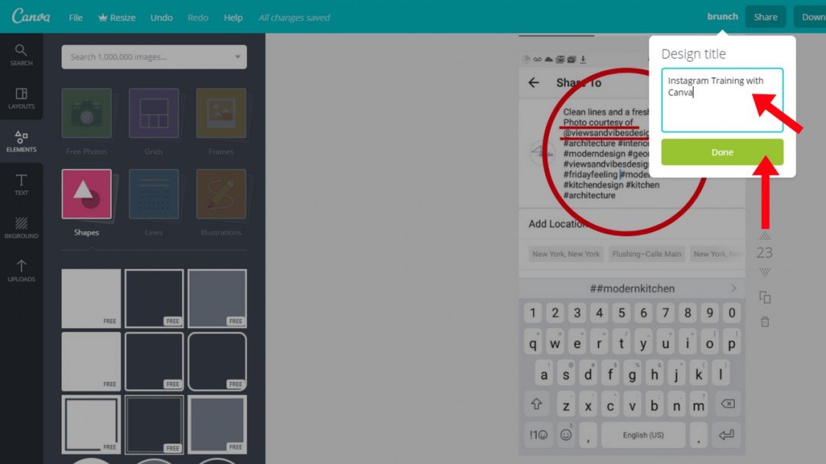Image resolution: width=826 pixels, height=464 pixels.
Task: Click the back arrow in Share To
Action: pos(534,83)
